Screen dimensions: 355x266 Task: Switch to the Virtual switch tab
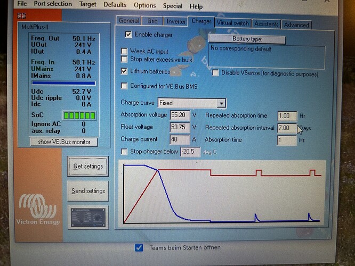tap(233, 23)
